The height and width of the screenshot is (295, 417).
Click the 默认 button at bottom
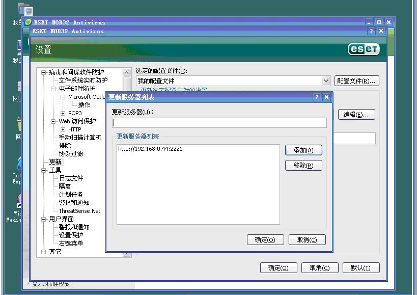(x=360, y=267)
